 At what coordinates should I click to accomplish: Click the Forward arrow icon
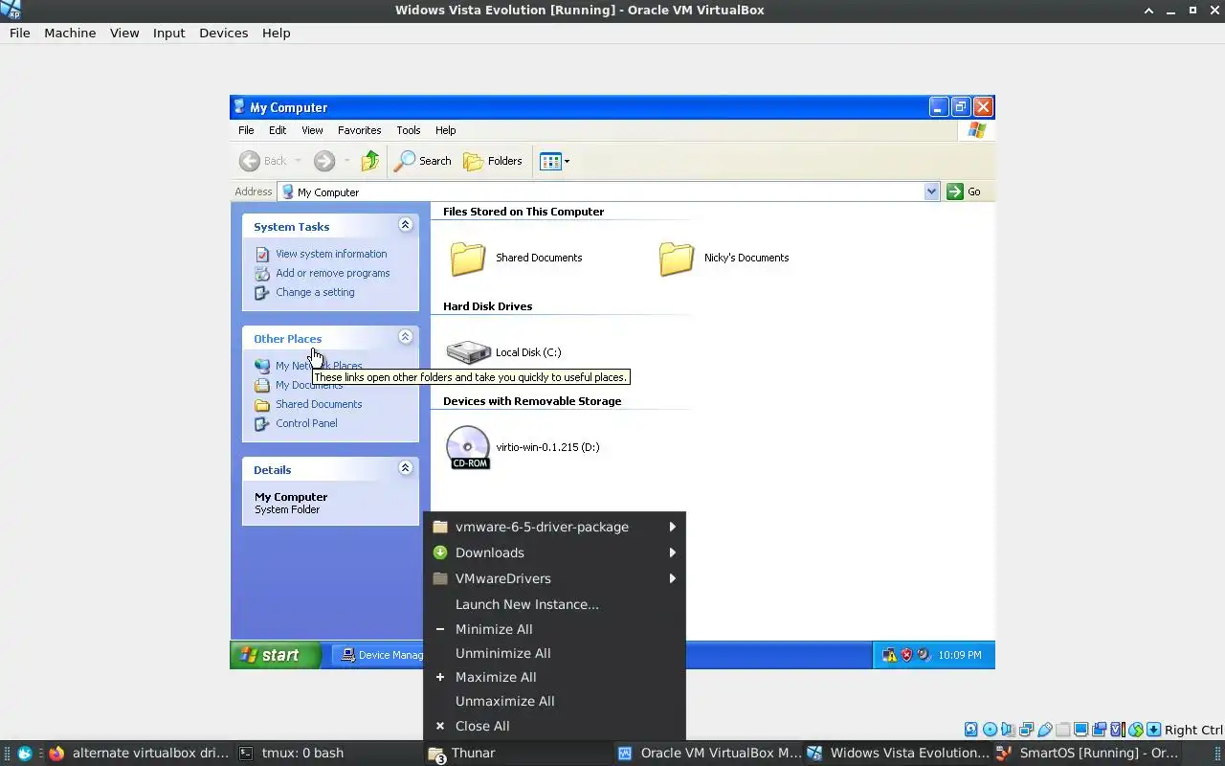click(x=324, y=161)
